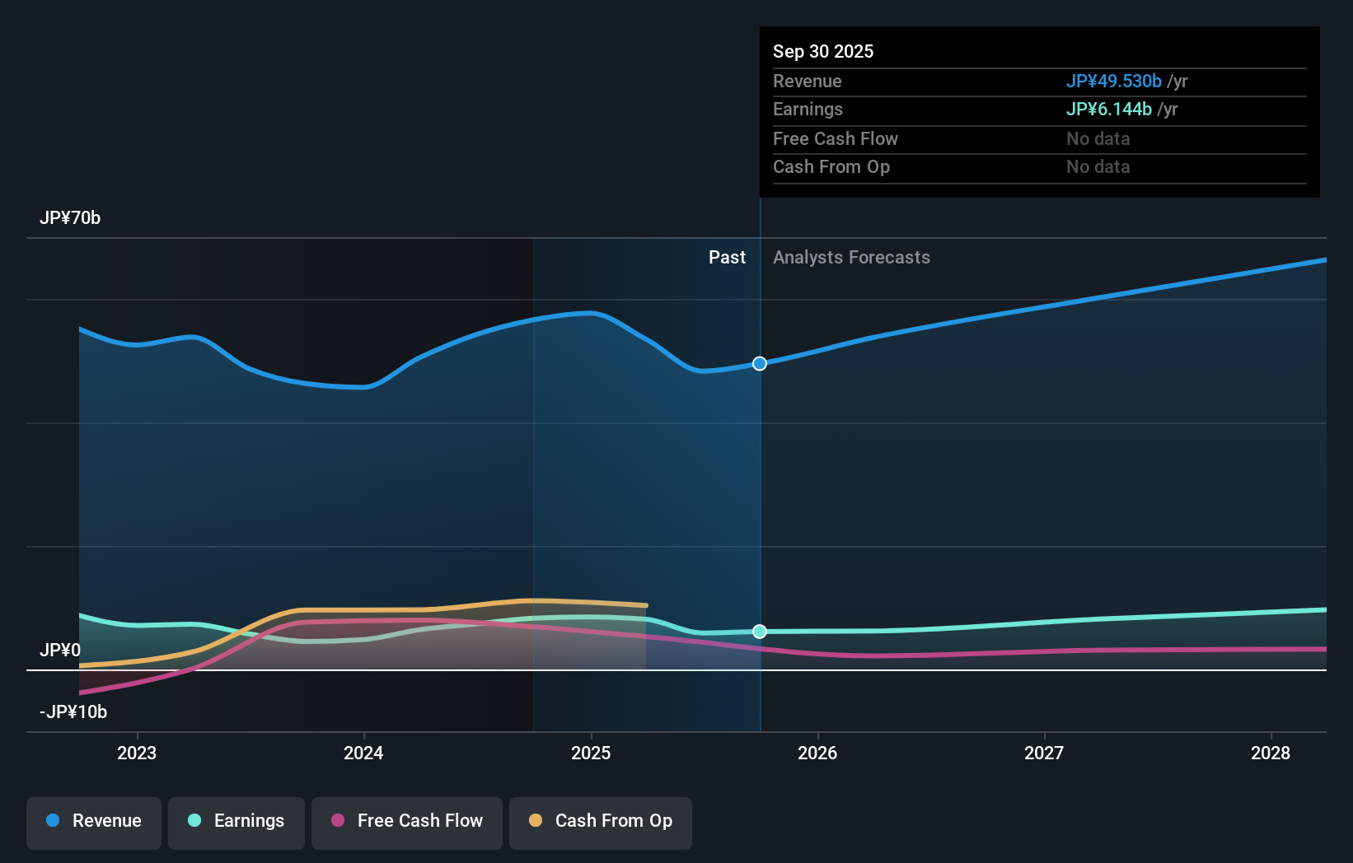Click the blue Revenue color swatch in the legend
1353x863 pixels.
(x=54, y=820)
